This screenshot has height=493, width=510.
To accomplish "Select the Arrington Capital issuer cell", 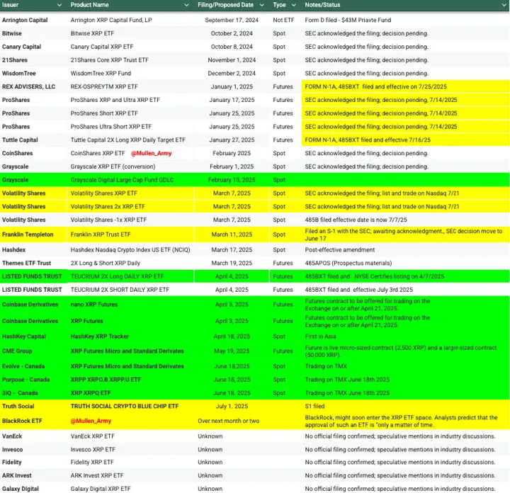I will pos(25,20).
